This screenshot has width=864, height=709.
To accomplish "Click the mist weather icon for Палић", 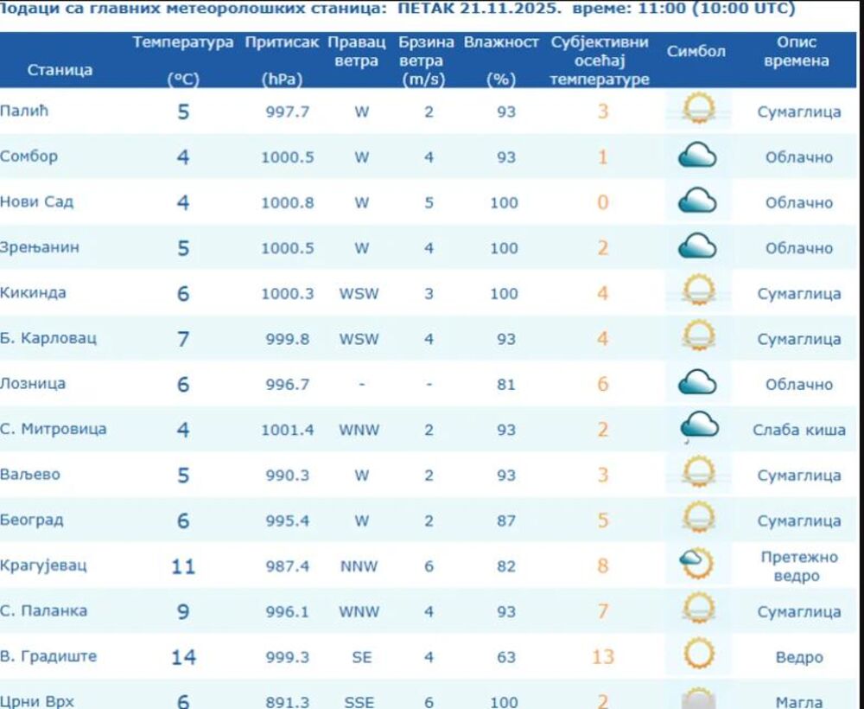I will coord(698,111).
